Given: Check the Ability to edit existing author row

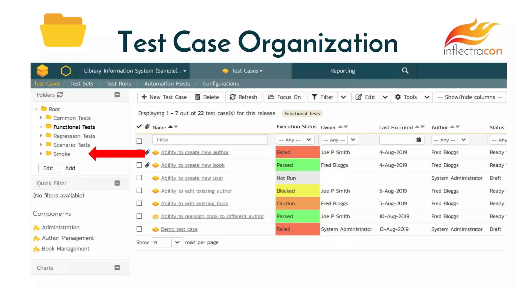Looking at the screenshot, I should [x=139, y=190].
